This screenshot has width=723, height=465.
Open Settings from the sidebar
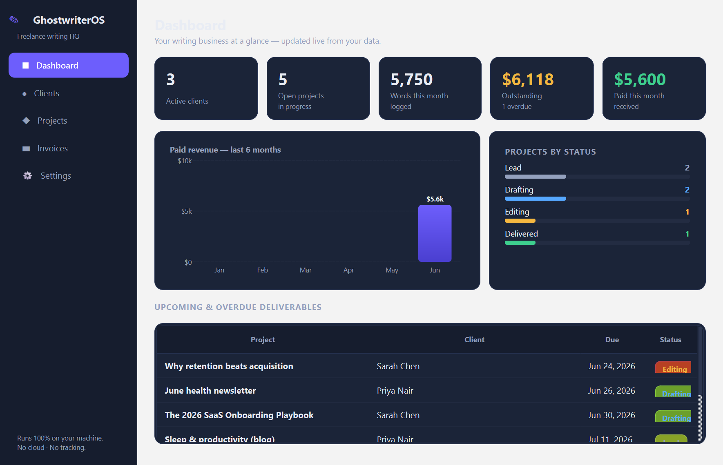[x=69, y=176]
